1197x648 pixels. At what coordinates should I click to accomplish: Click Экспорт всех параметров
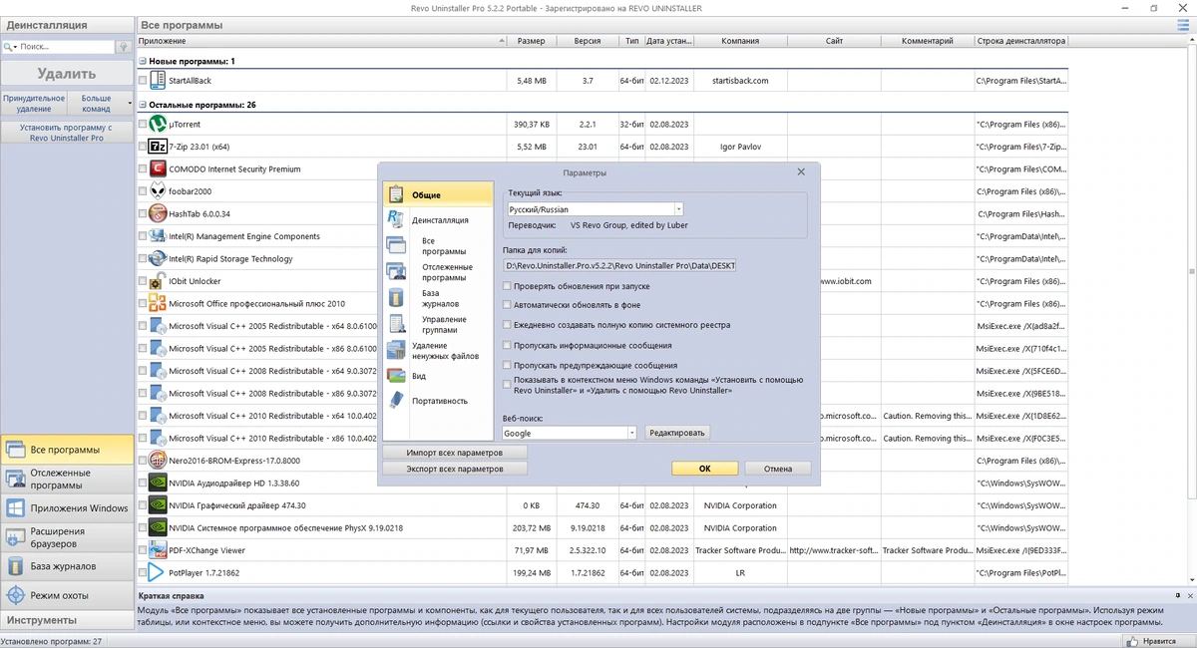[454, 469]
